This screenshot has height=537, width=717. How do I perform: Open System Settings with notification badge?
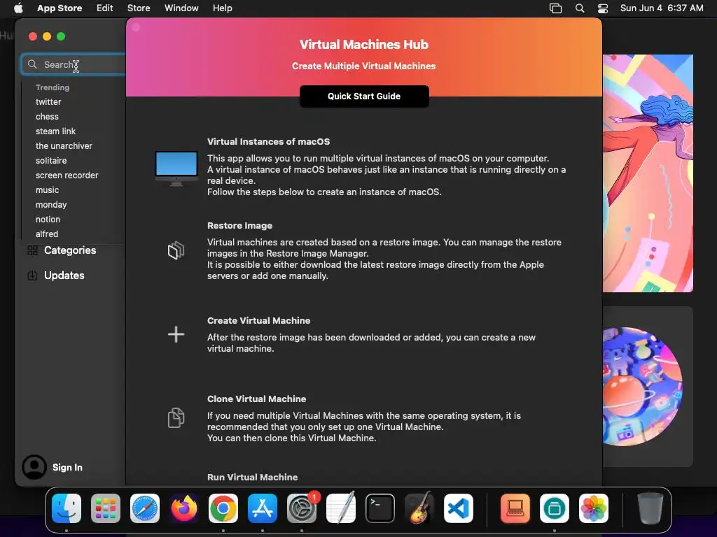click(302, 508)
